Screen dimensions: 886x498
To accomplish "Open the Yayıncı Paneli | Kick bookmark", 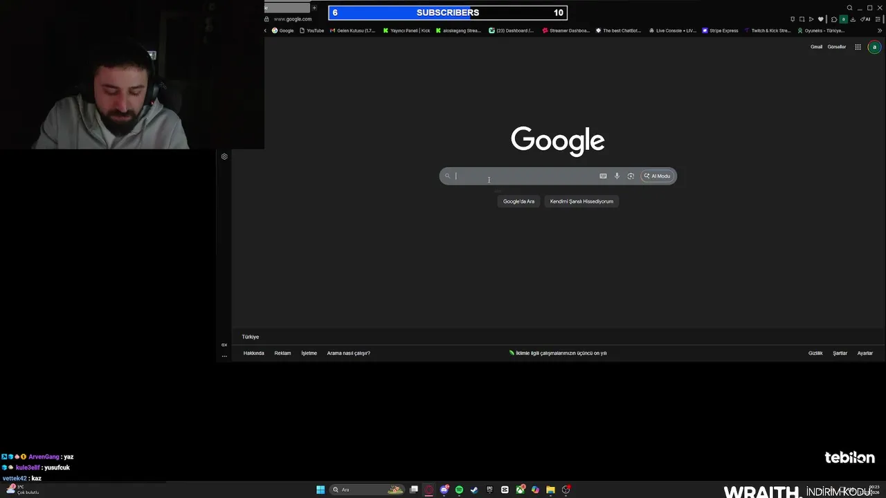I will click(406, 30).
